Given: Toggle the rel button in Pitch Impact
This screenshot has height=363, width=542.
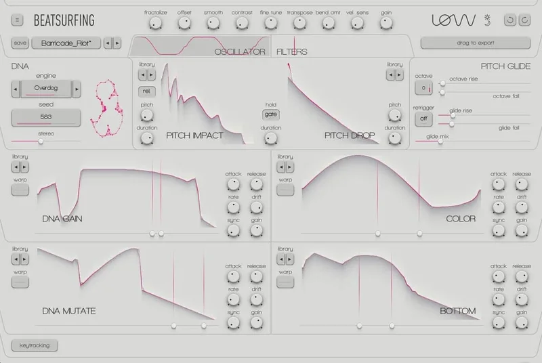Looking at the screenshot, I should pyautogui.click(x=147, y=91).
